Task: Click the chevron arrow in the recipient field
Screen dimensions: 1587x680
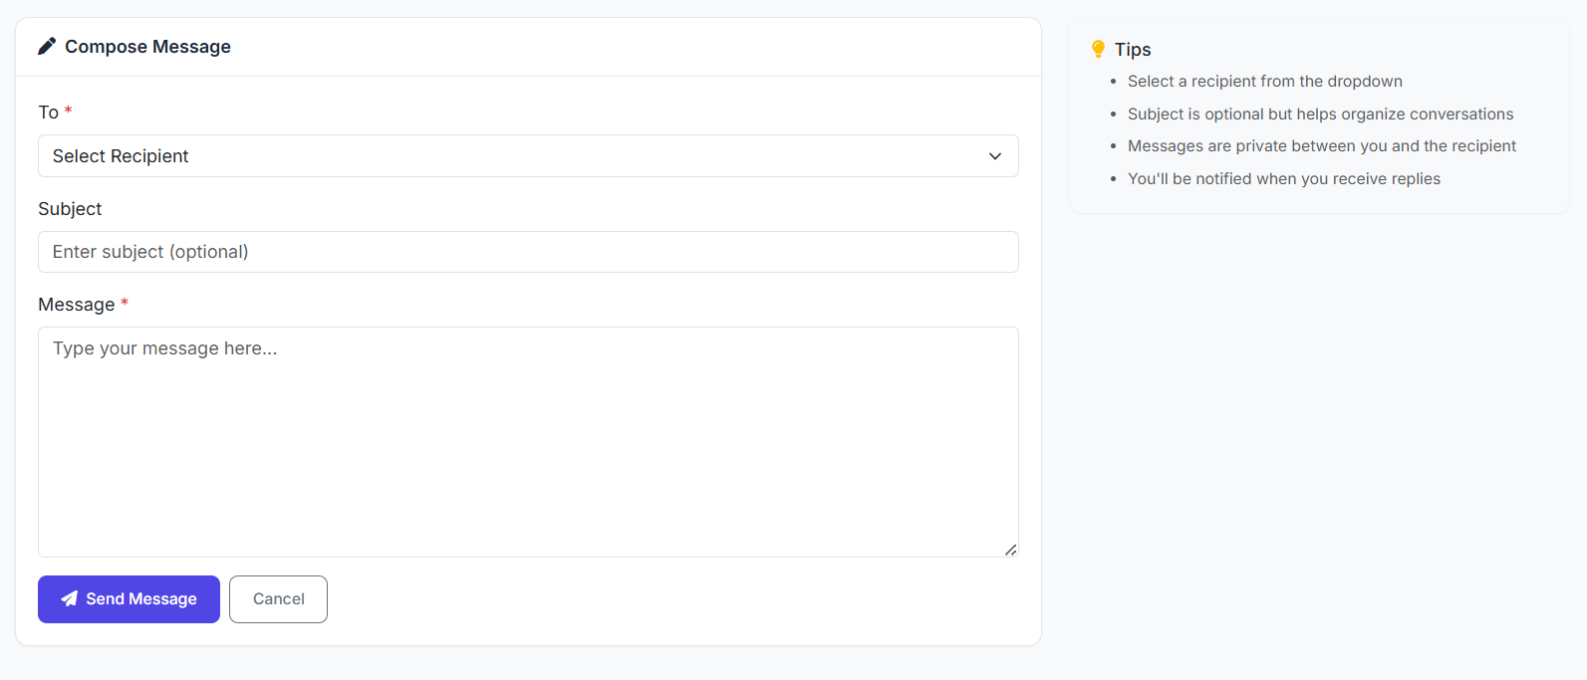Action: tap(994, 156)
